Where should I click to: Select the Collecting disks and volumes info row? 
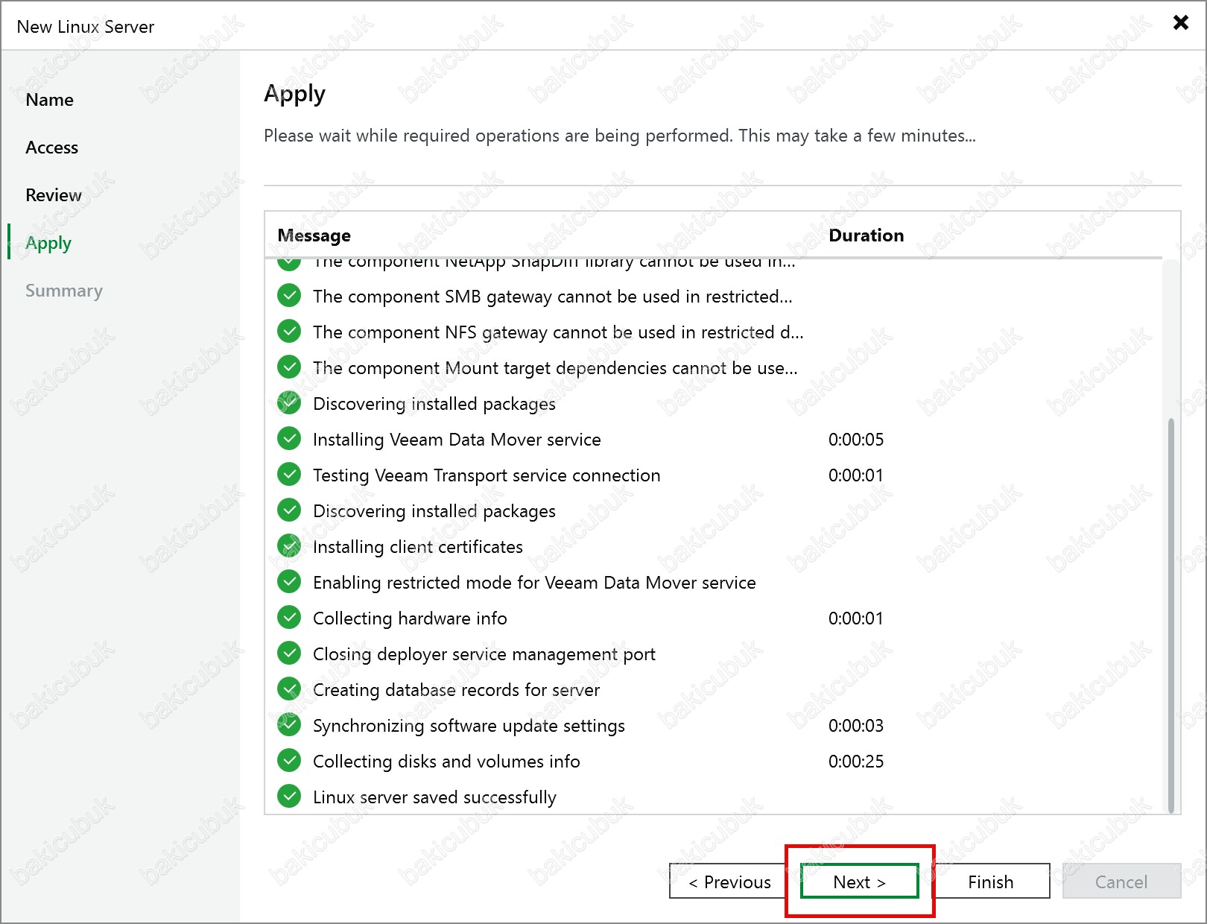[x=446, y=761]
